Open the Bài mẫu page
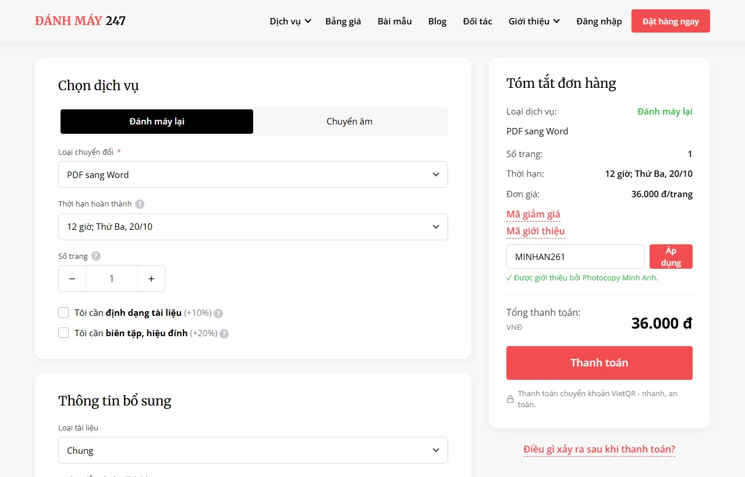The image size is (745, 477). [395, 21]
